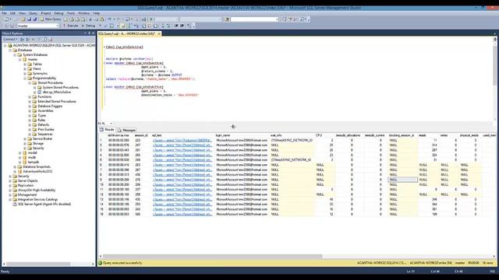Image resolution: width=499 pixels, height=280 pixels.
Task: Click the Undo icon
Action: point(109,19)
